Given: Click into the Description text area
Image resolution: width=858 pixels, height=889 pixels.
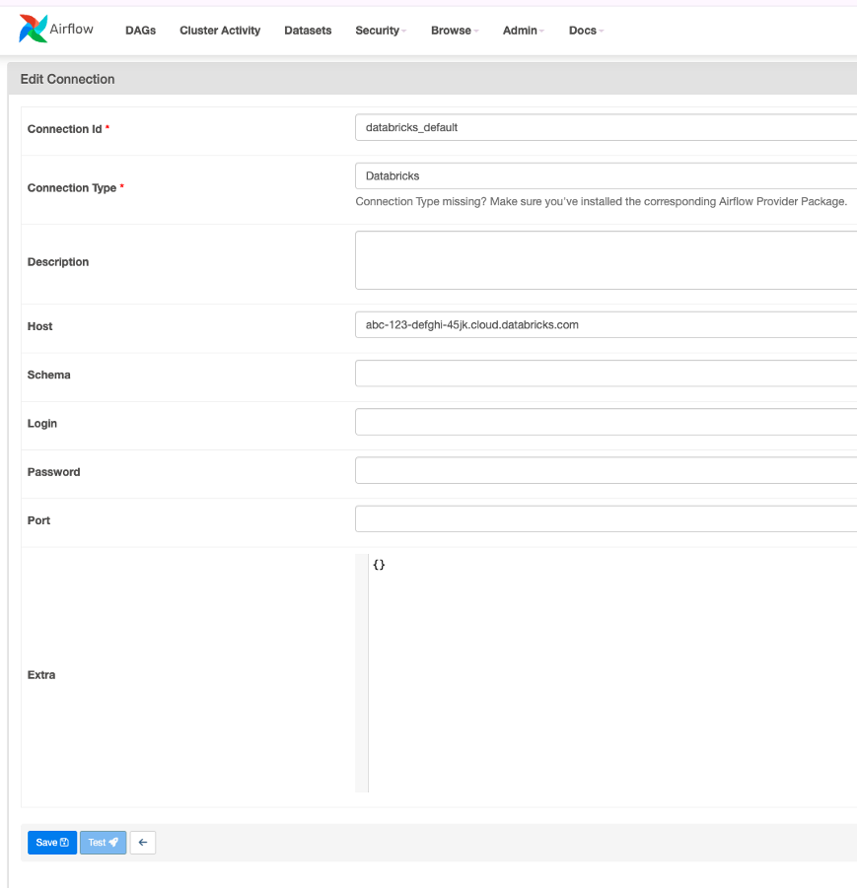Looking at the screenshot, I should coord(607,260).
